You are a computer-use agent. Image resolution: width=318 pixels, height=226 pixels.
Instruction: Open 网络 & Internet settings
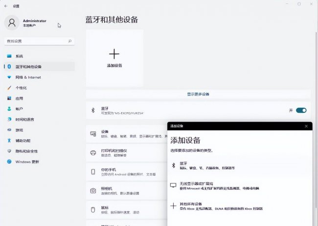tap(39, 77)
